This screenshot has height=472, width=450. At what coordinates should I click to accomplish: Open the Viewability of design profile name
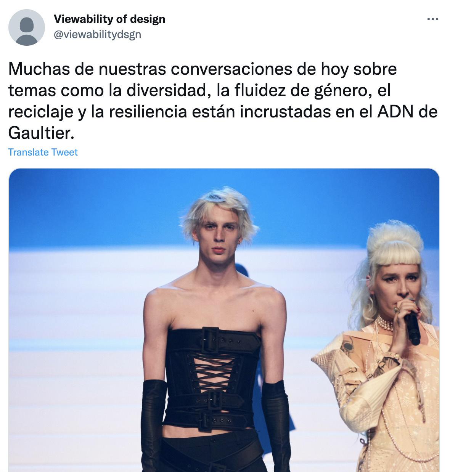(109, 19)
